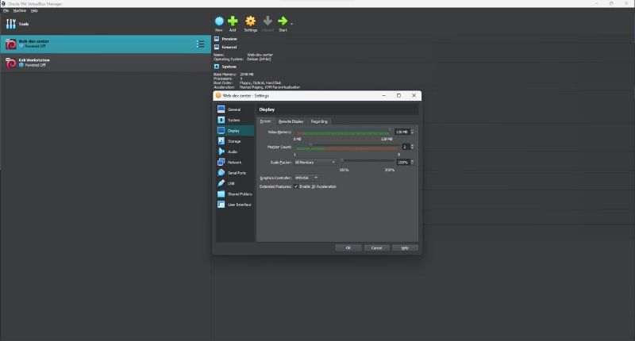Image resolution: width=635 pixels, height=341 pixels.
Task: Start the VM with the green arrow
Action: click(283, 21)
